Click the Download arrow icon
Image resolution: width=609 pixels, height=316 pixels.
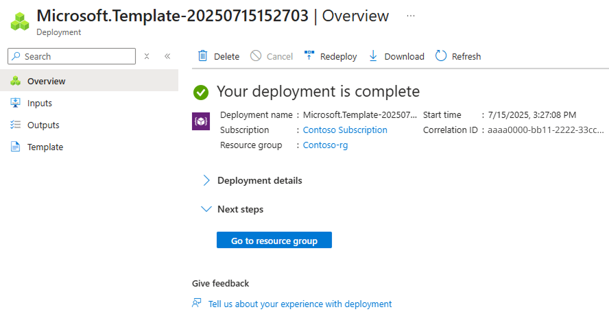coord(373,56)
